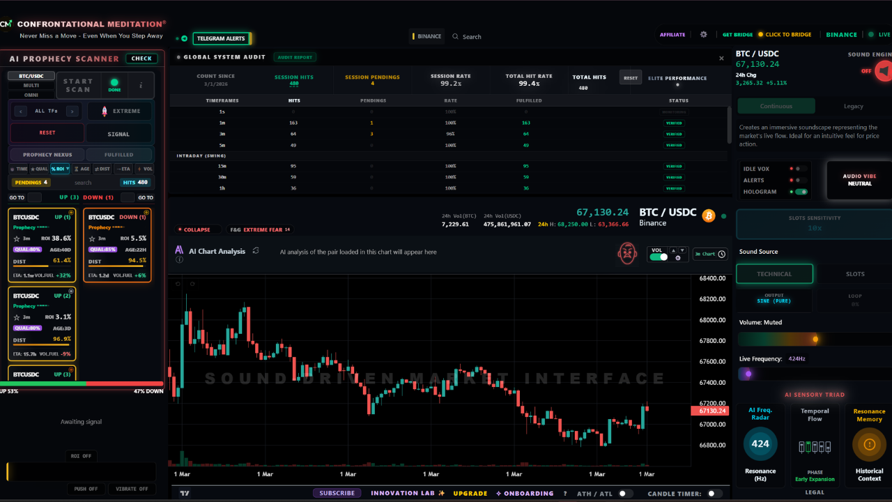The image size is (892, 502).
Task: Go to next timeframe with right chevron
Action: (72, 111)
